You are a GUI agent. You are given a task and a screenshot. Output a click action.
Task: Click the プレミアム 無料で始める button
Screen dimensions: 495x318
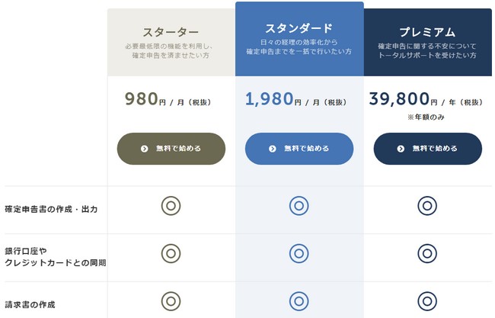428,149
